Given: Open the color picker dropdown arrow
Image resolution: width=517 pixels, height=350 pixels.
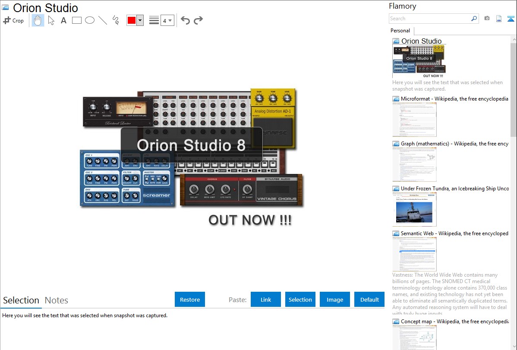Looking at the screenshot, I should (140, 20).
